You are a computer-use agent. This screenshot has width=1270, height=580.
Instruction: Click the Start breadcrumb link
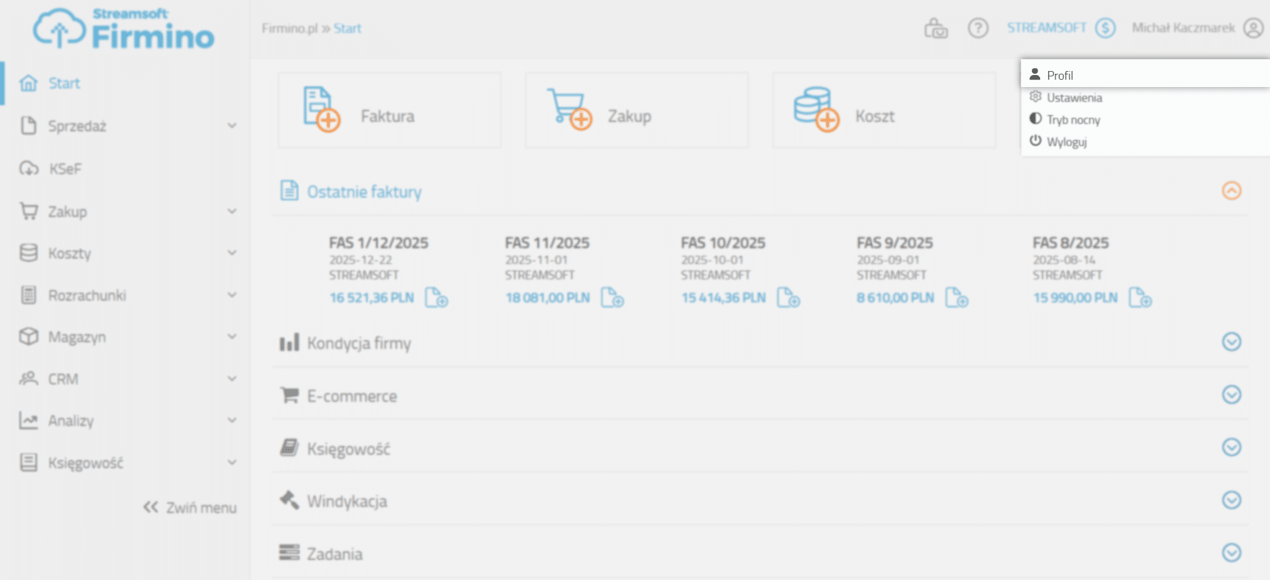[347, 28]
